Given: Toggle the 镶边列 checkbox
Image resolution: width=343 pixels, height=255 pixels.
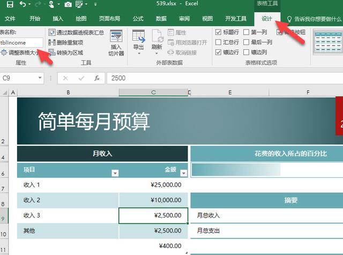Looking at the screenshot, I should tap(247, 52).
